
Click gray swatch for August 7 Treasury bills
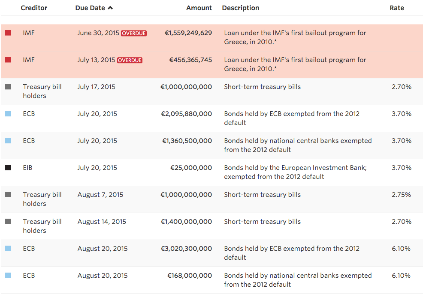coord(8,195)
